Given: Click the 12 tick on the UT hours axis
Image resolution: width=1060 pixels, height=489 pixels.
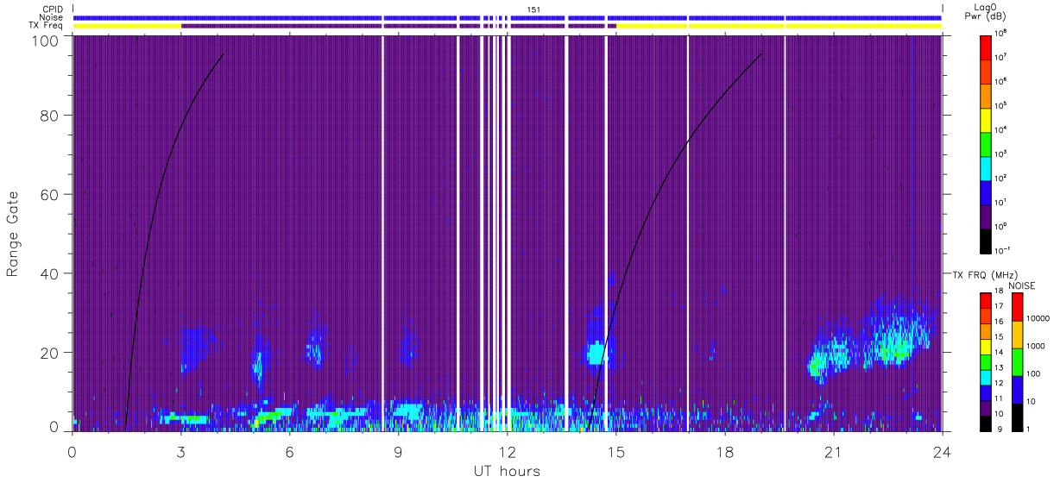Looking at the screenshot, I should (508, 452).
